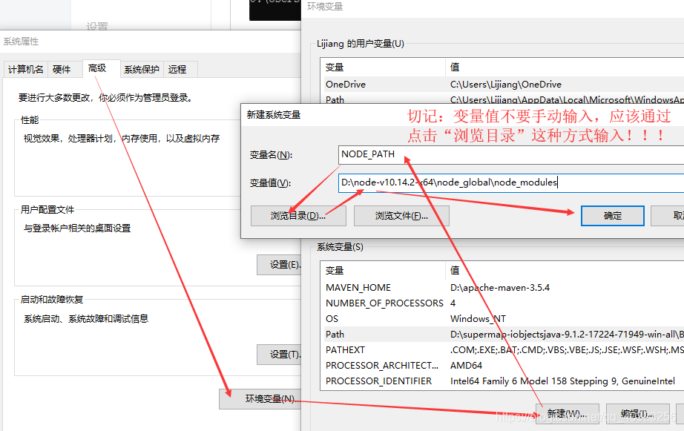Click 编辑(I) under system variables

pos(638,413)
